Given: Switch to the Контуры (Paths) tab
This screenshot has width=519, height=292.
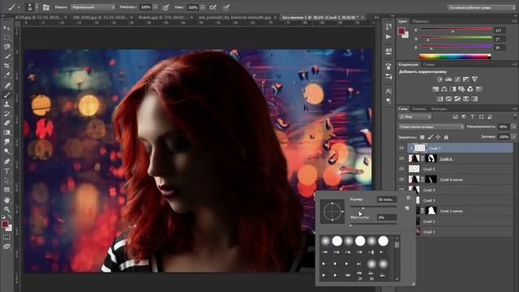Looking at the screenshot, I should 439,109.
